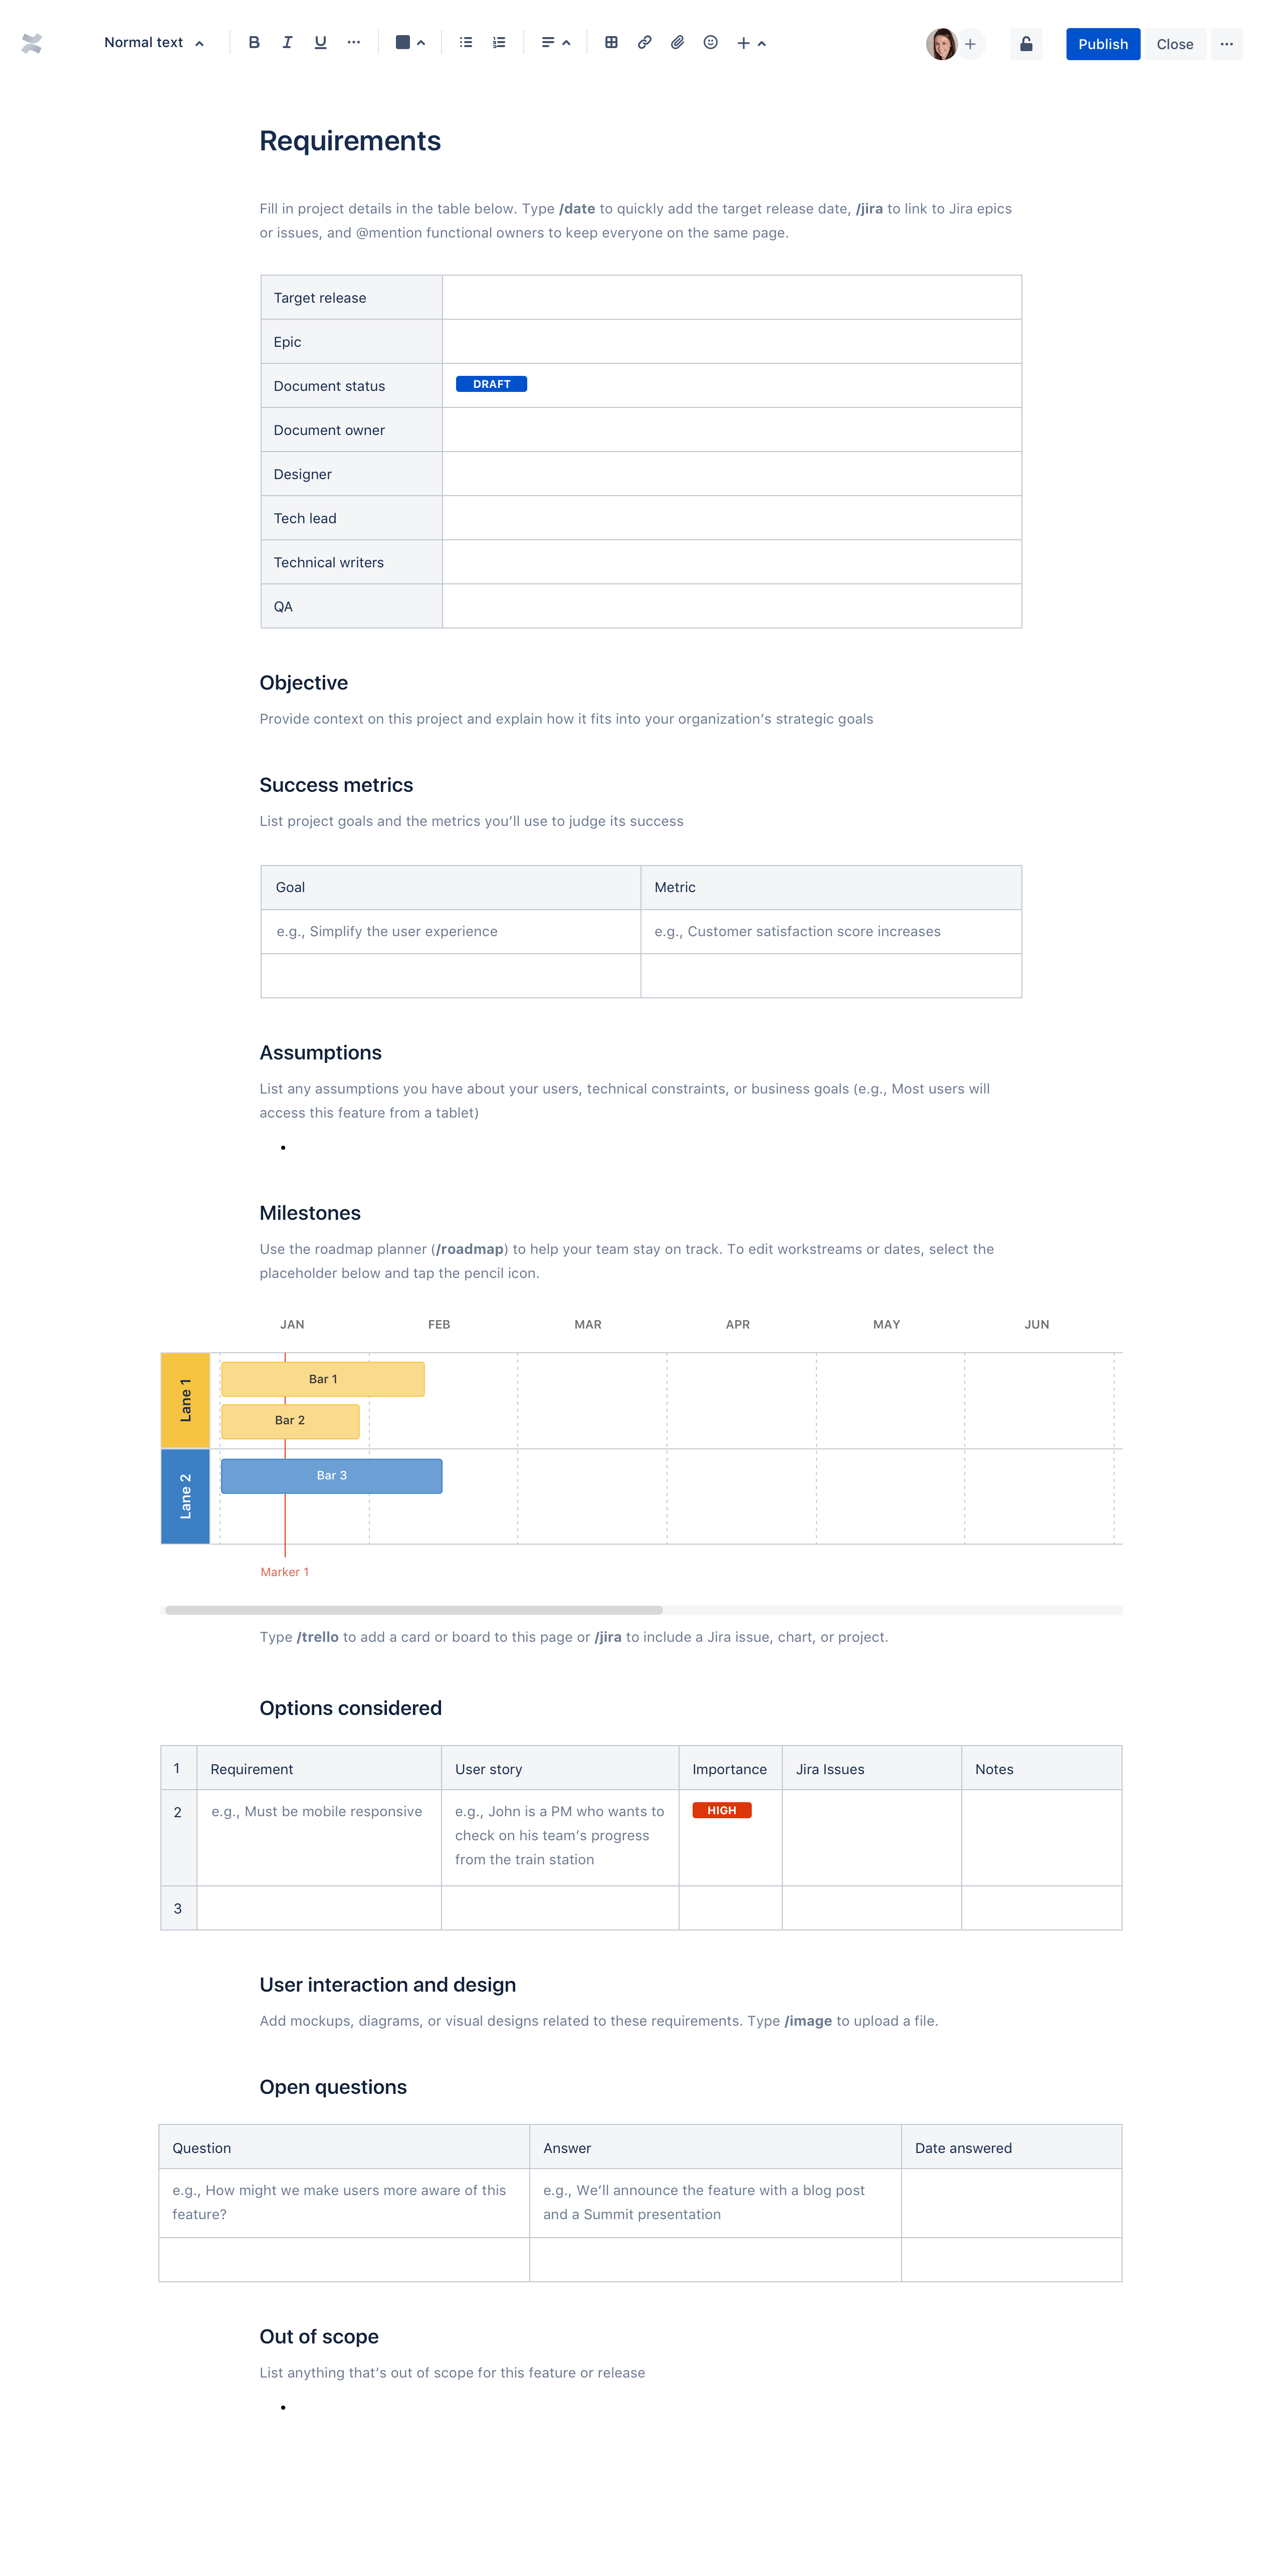Toggle italic formatting
Screen dimensions: 1283x2576
(x=287, y=42)
